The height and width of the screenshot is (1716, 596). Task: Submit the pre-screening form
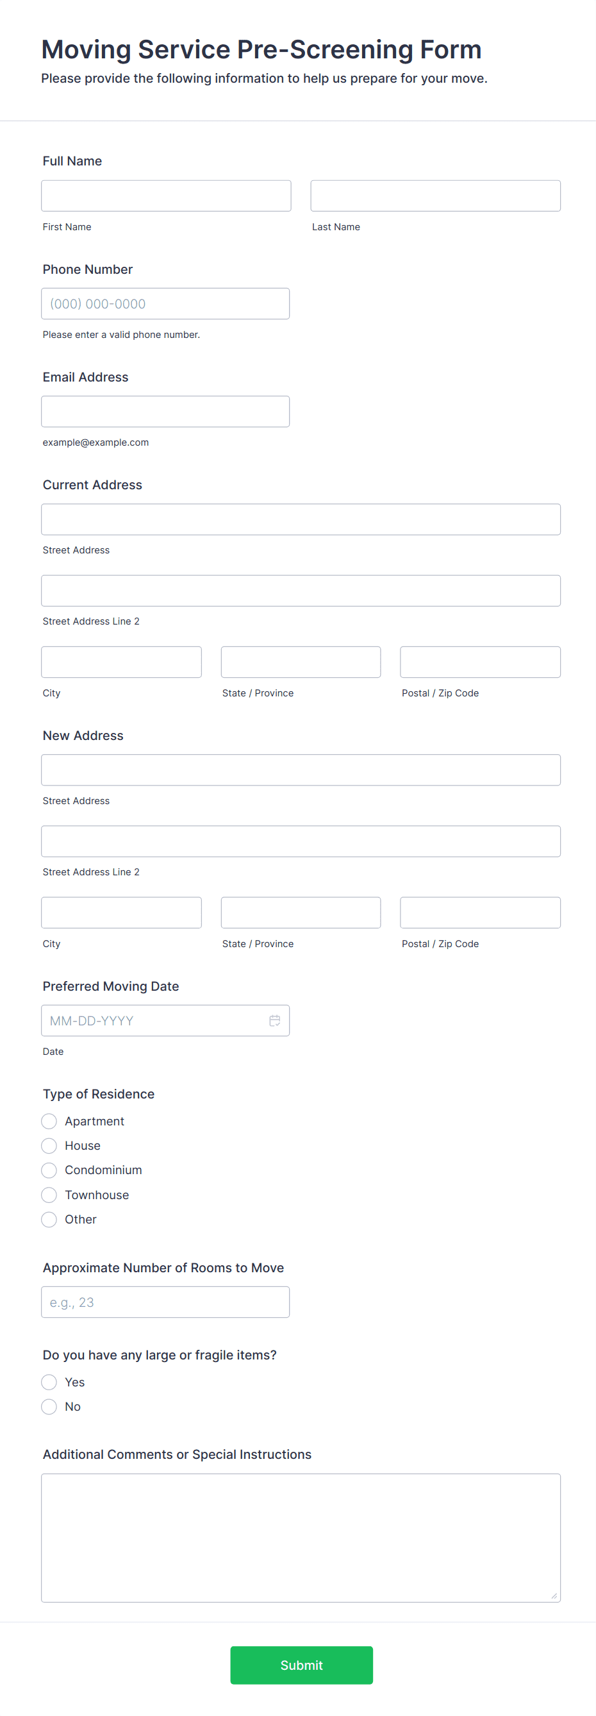pos(301,1665)
